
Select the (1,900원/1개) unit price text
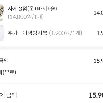66,33
